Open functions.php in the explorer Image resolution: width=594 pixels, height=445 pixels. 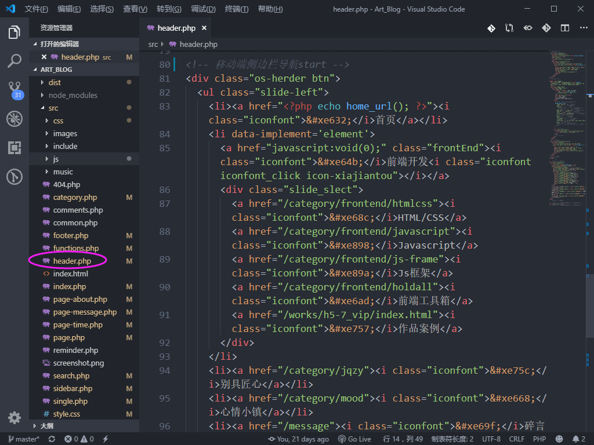click(75, 248)
